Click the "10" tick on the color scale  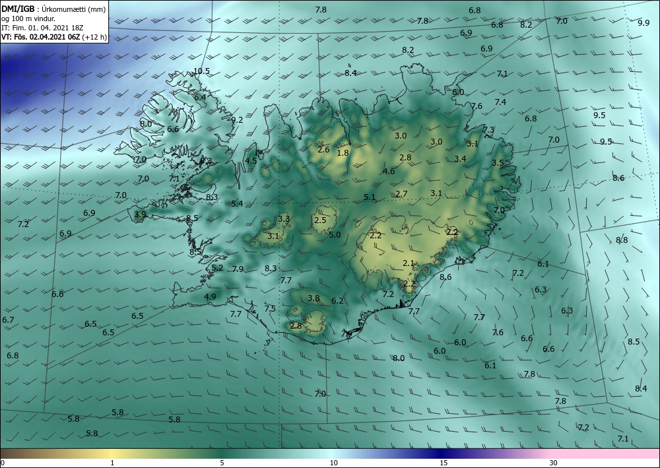coord(333,463)
